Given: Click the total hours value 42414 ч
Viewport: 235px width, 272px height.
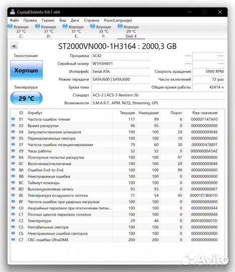Looking at the screenshot, I should pos(209,87).
